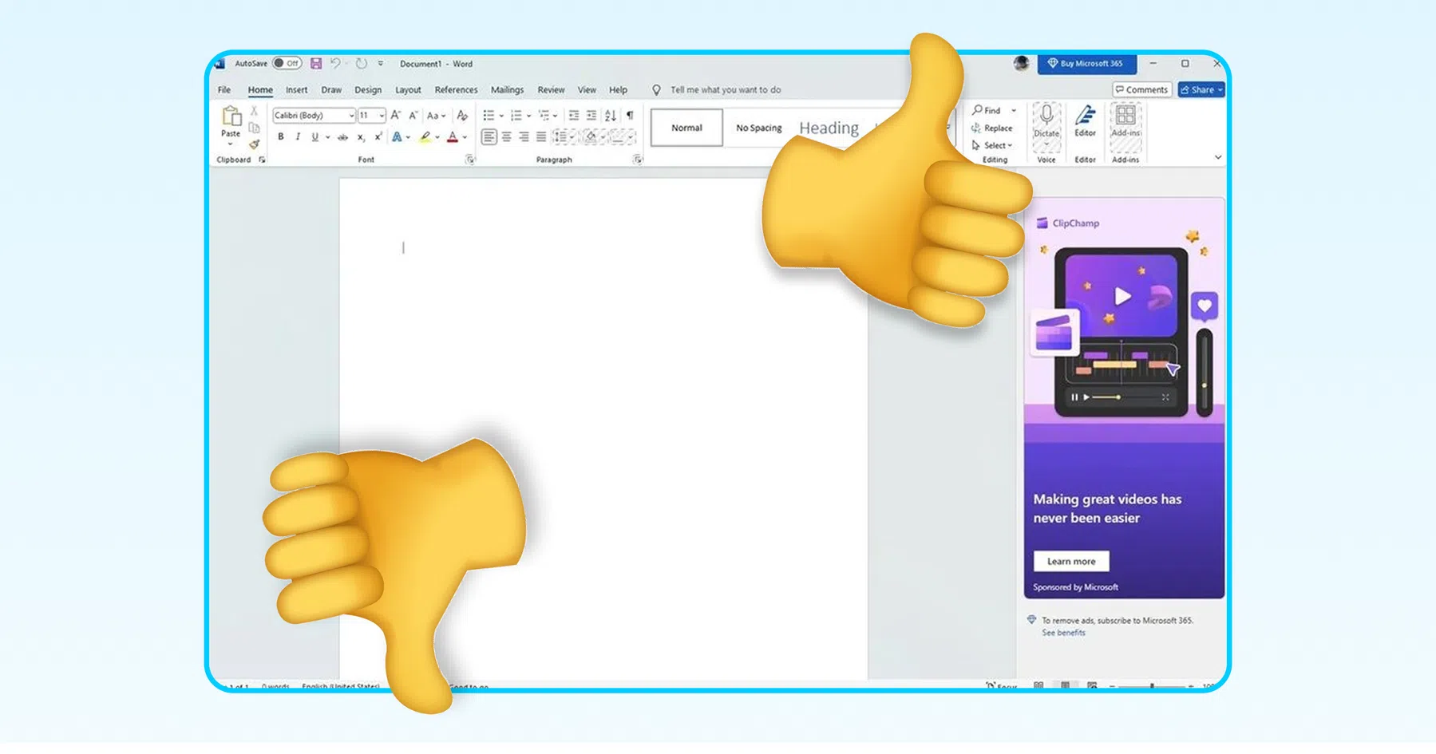Apply the yellow text highlight color
The image size is (1436, 754).
(425, 137)
